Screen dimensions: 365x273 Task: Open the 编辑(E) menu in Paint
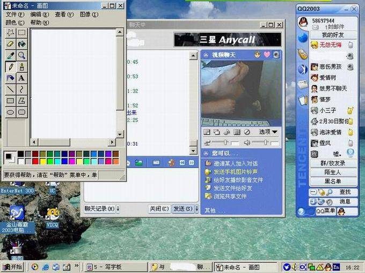tap(40, 14)
